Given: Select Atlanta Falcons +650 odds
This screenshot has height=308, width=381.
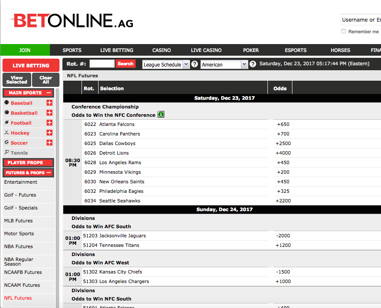Looking at the screenshot, I should click(283, 124).
